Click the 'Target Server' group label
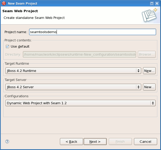The image size is (161, 150). 16,80
